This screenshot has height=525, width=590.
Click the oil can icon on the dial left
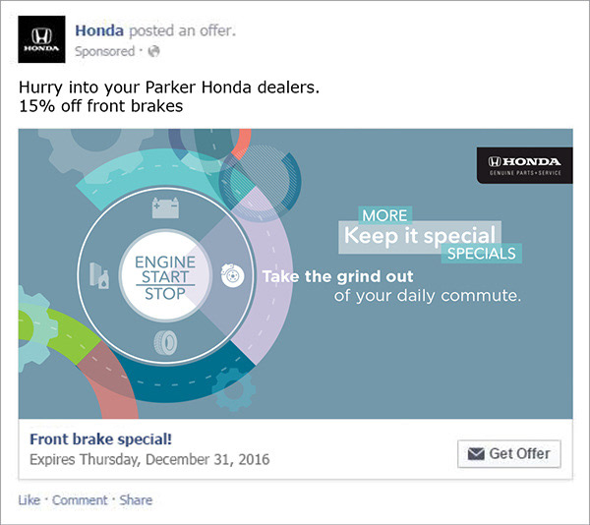pyautogui.click(x=98, y=274)
